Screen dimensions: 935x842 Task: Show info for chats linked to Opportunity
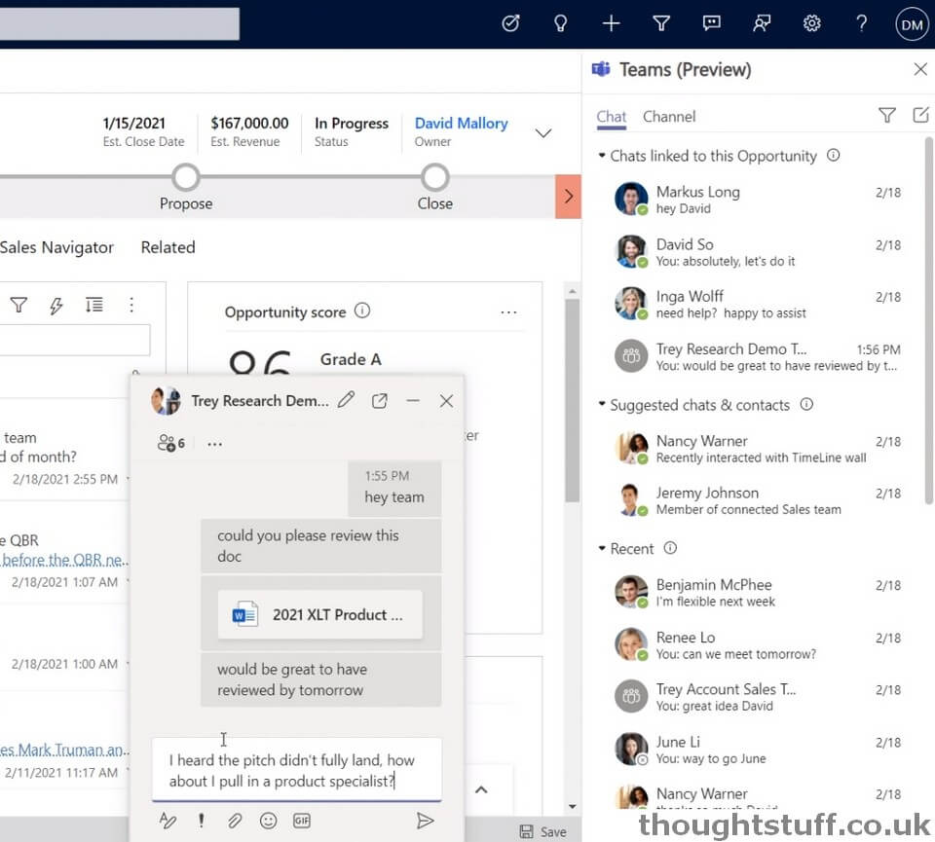[x=833, y=156]
